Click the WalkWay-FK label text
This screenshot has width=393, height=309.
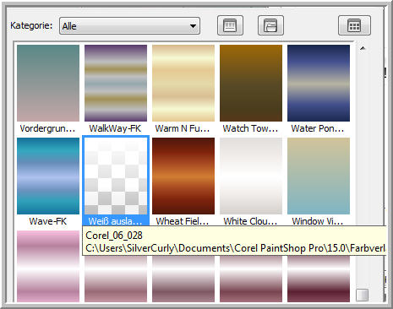click(115, 128)
